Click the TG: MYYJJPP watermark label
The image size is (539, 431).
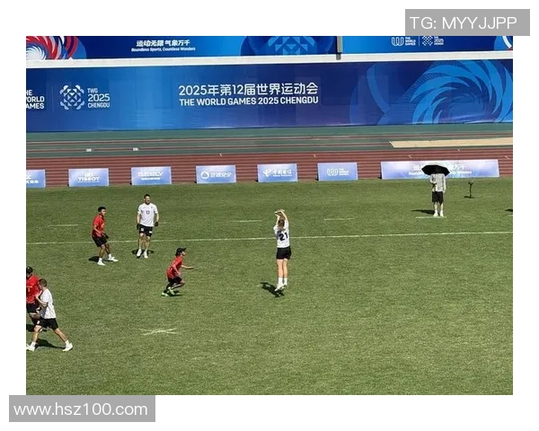(467, 22)
